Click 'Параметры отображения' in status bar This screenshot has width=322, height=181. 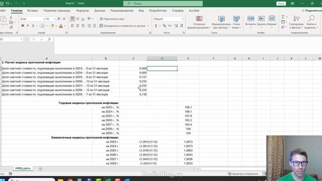(243, 174)
